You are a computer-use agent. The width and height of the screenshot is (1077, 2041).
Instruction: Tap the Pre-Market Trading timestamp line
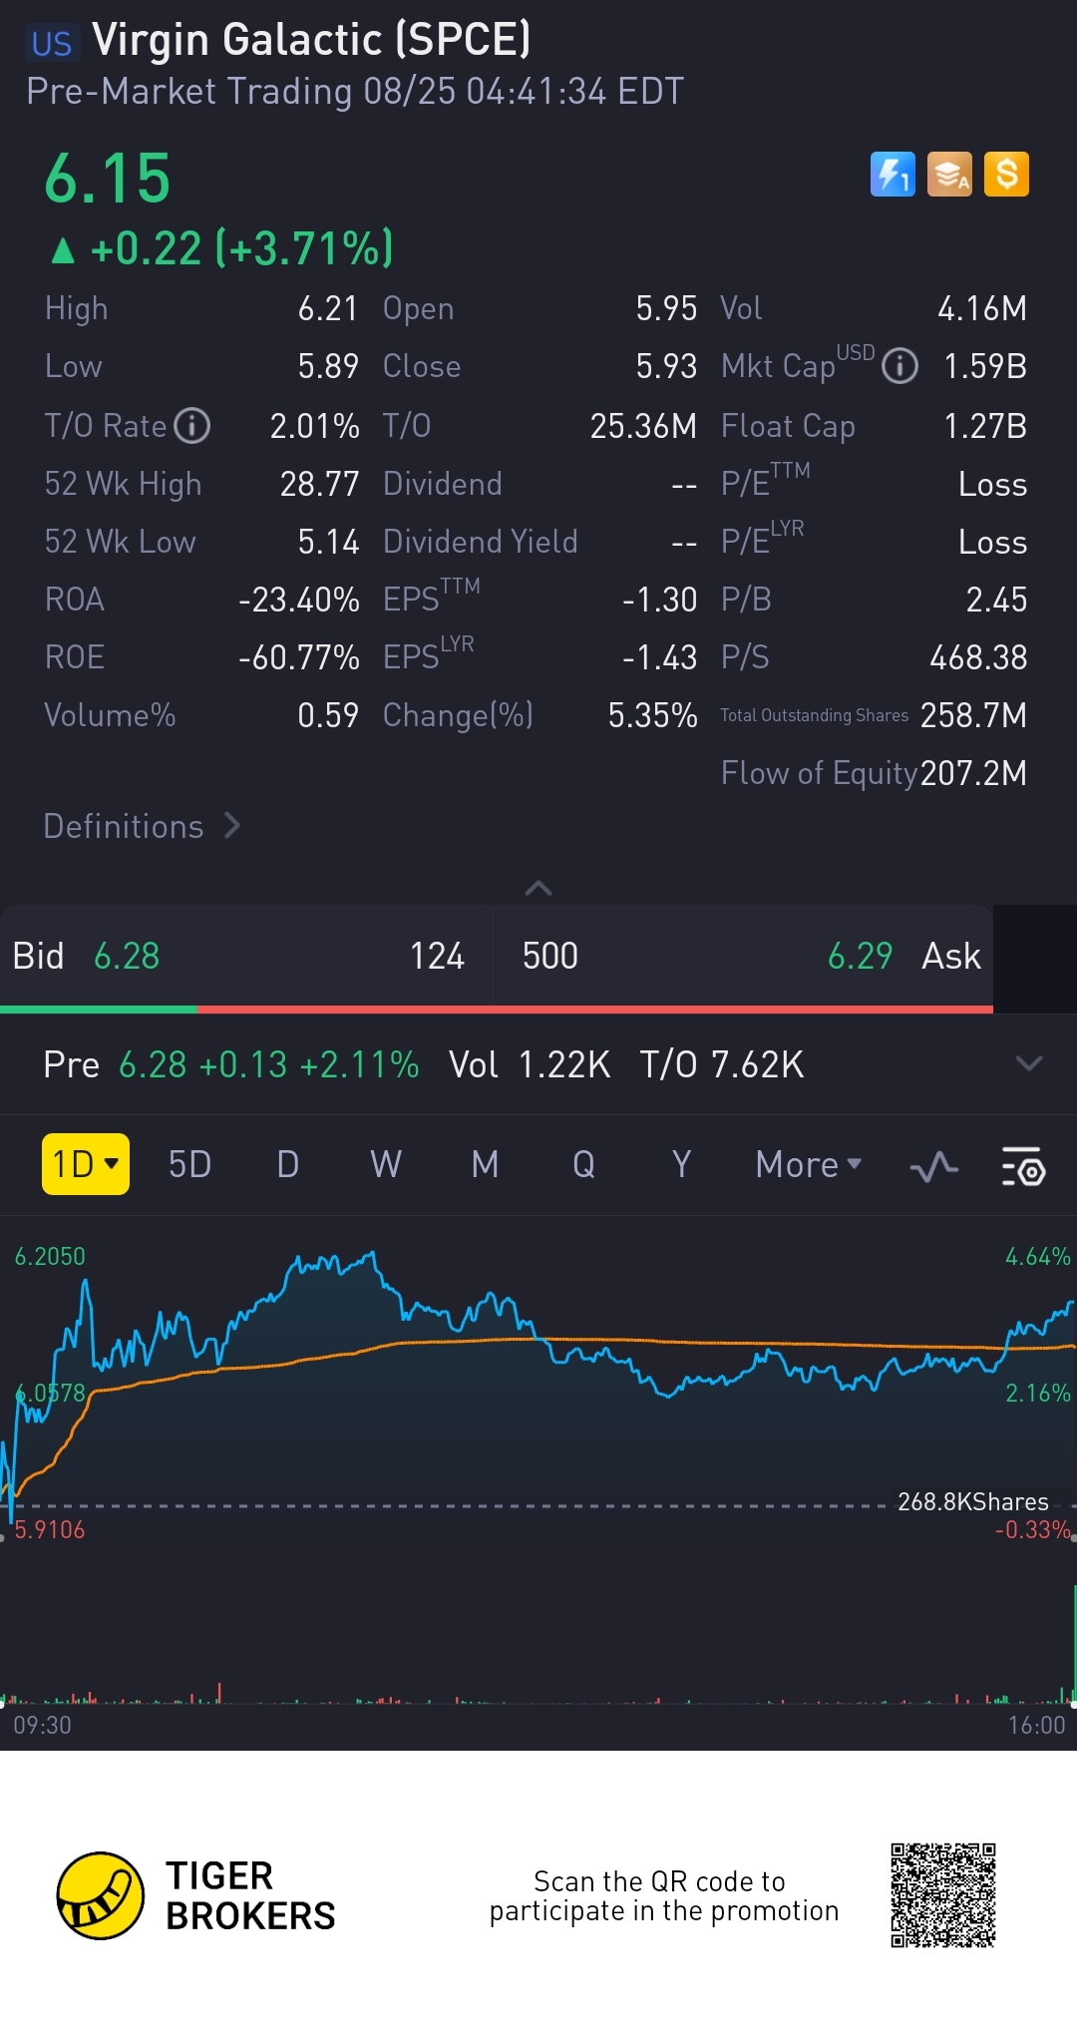point(355,91)
